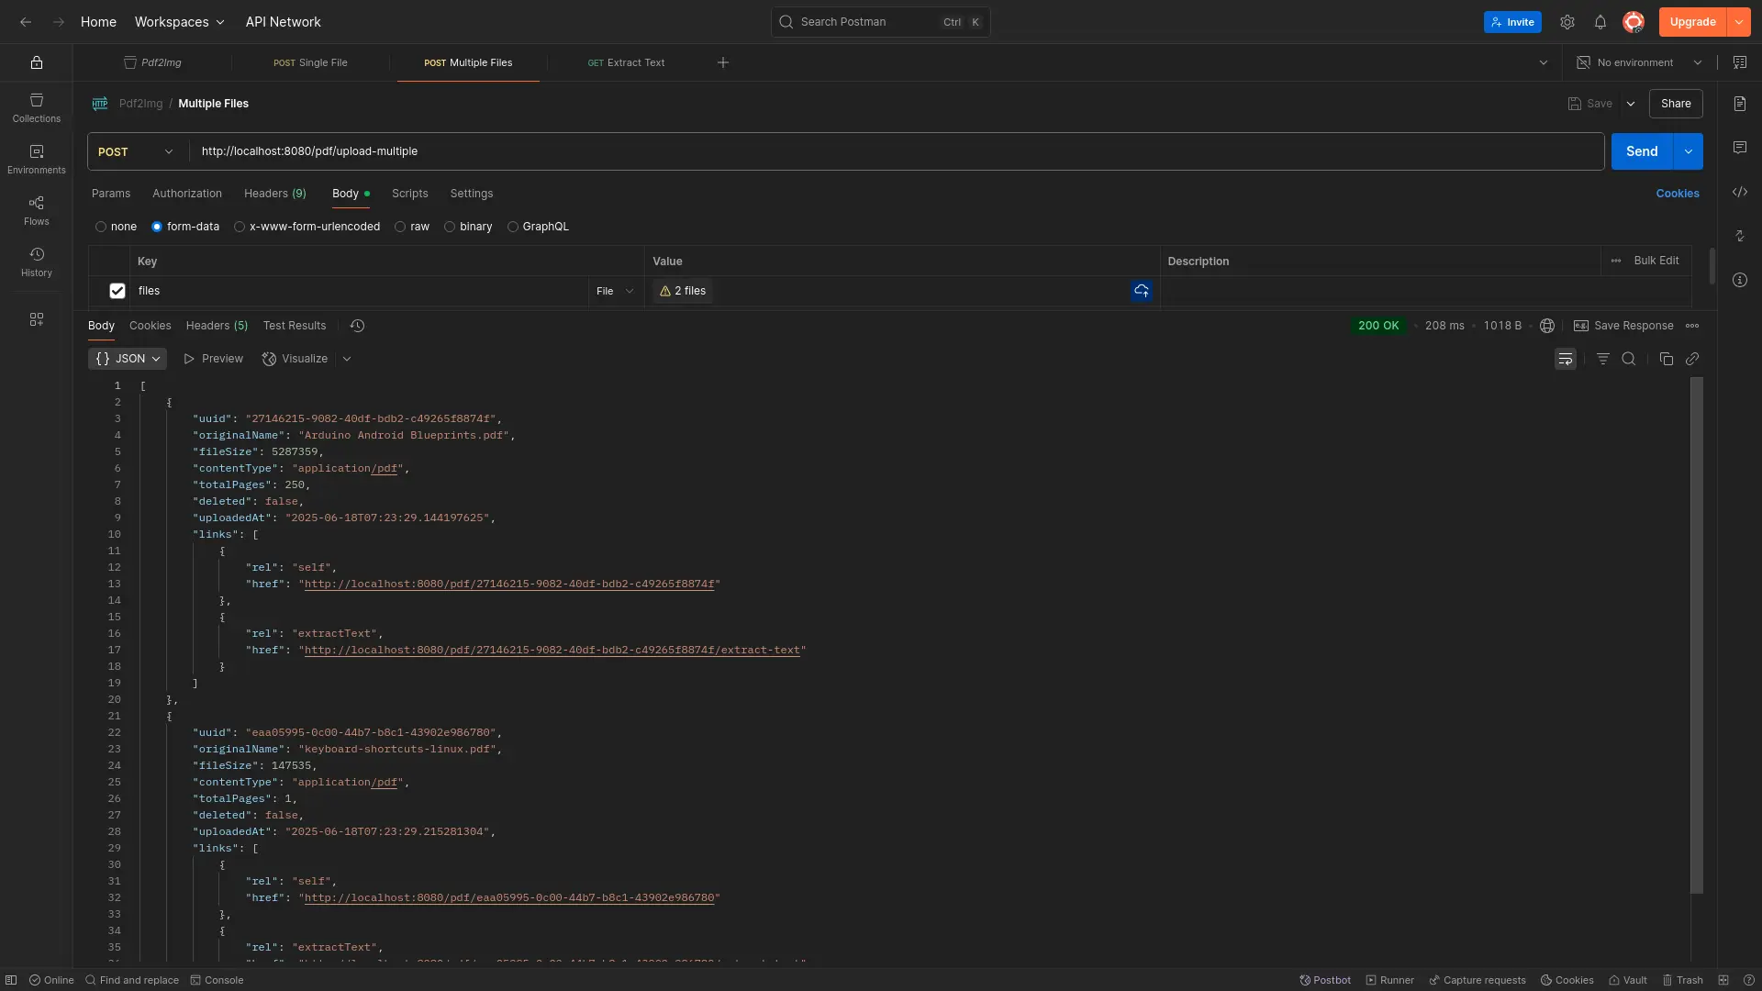Select the none body type

point(101,227)
